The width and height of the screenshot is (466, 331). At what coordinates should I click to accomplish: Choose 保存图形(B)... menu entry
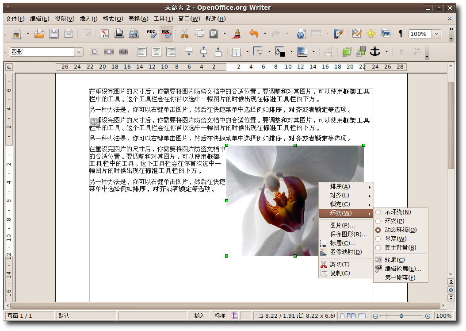346,235
